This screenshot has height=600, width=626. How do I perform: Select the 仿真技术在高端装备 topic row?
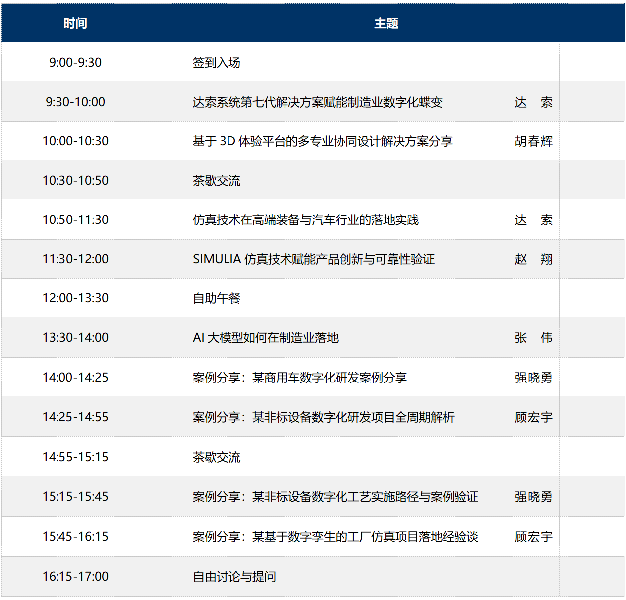(305, 220)
